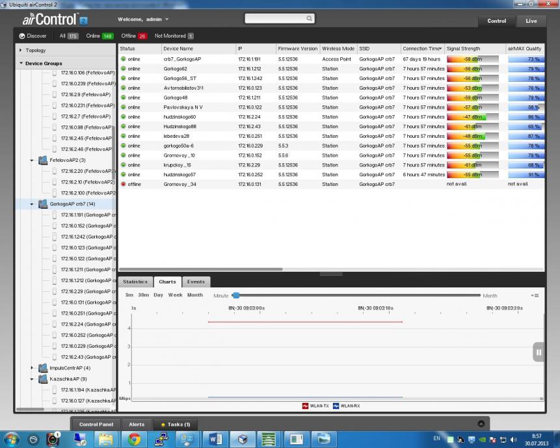Open the chart options menu icon
The height and width of the screenshot is (448, 560).
[535, 296]
